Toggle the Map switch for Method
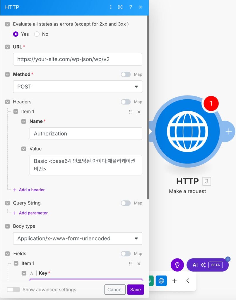This screenshot has height=300, width=236. coord(126,74)
